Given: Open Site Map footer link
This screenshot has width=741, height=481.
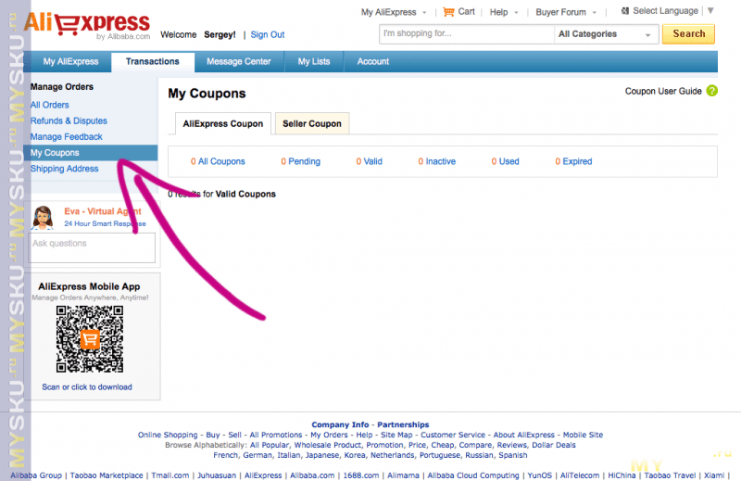Looking at the screenshot, I should 396,435.
